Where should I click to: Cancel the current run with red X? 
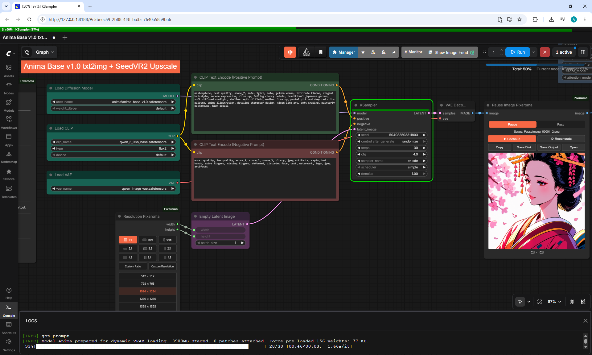point(545,52)
